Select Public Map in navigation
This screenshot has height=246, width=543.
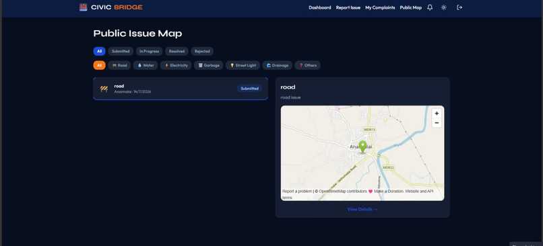click(x=411, y=7)
